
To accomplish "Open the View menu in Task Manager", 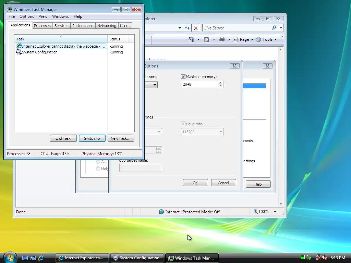I will 43,16.
